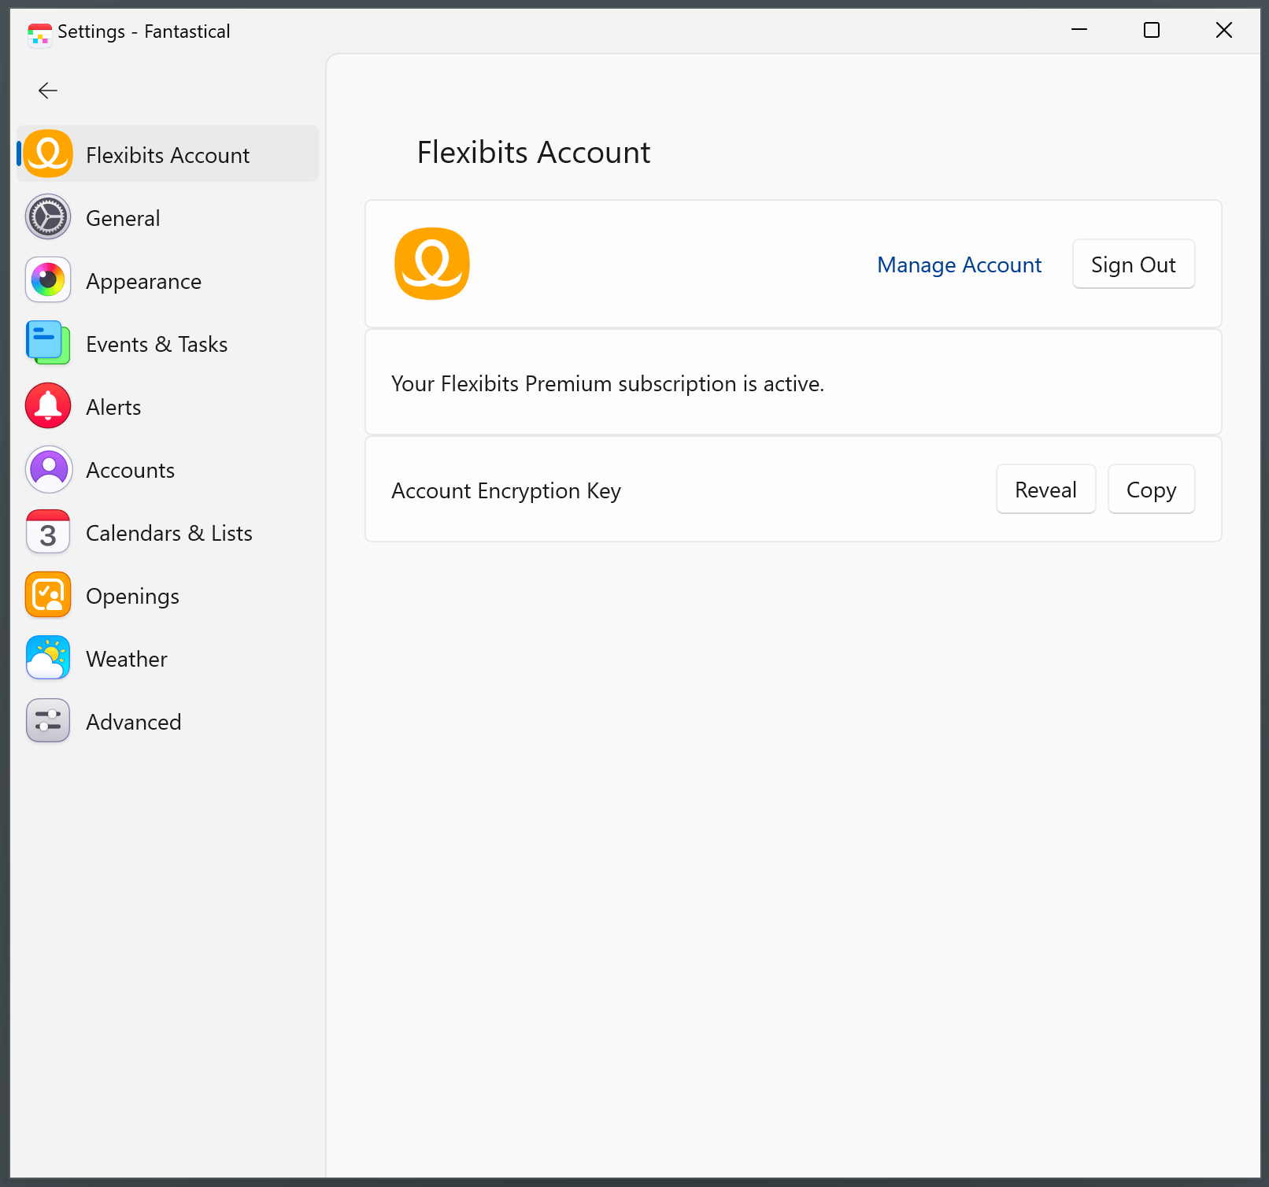The height and width of the screenshot is (1187, 1269).
Task: Click the Events & Tasks icon
Action: (x=48, y=342)
